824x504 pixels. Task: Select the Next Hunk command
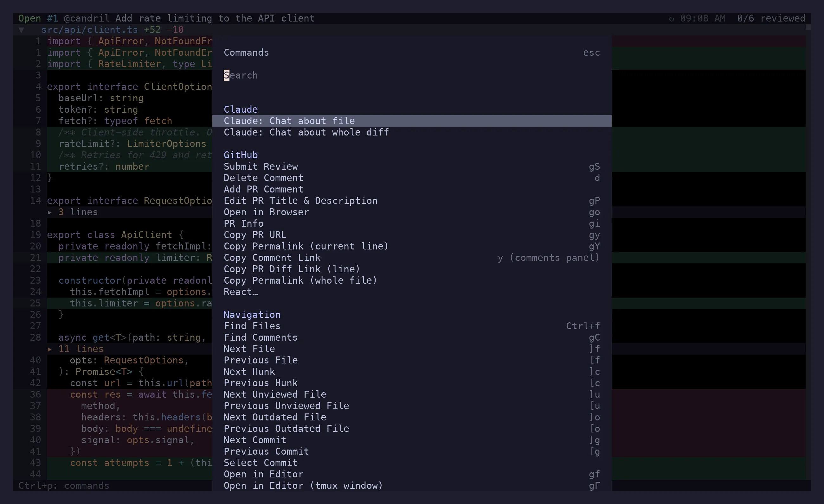point(412,371)
